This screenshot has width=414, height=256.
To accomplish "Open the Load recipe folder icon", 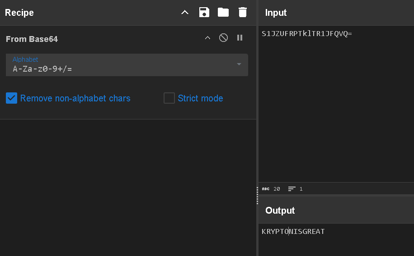I will (x=223, y=13).
